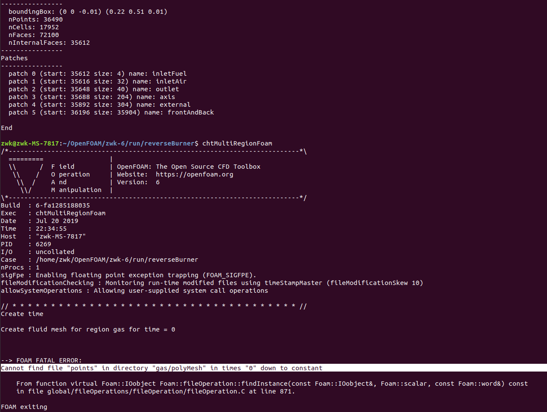The image size is (547, 412).
Task: Click the fileOperation.C line 871 text
Action: (155, 391)
